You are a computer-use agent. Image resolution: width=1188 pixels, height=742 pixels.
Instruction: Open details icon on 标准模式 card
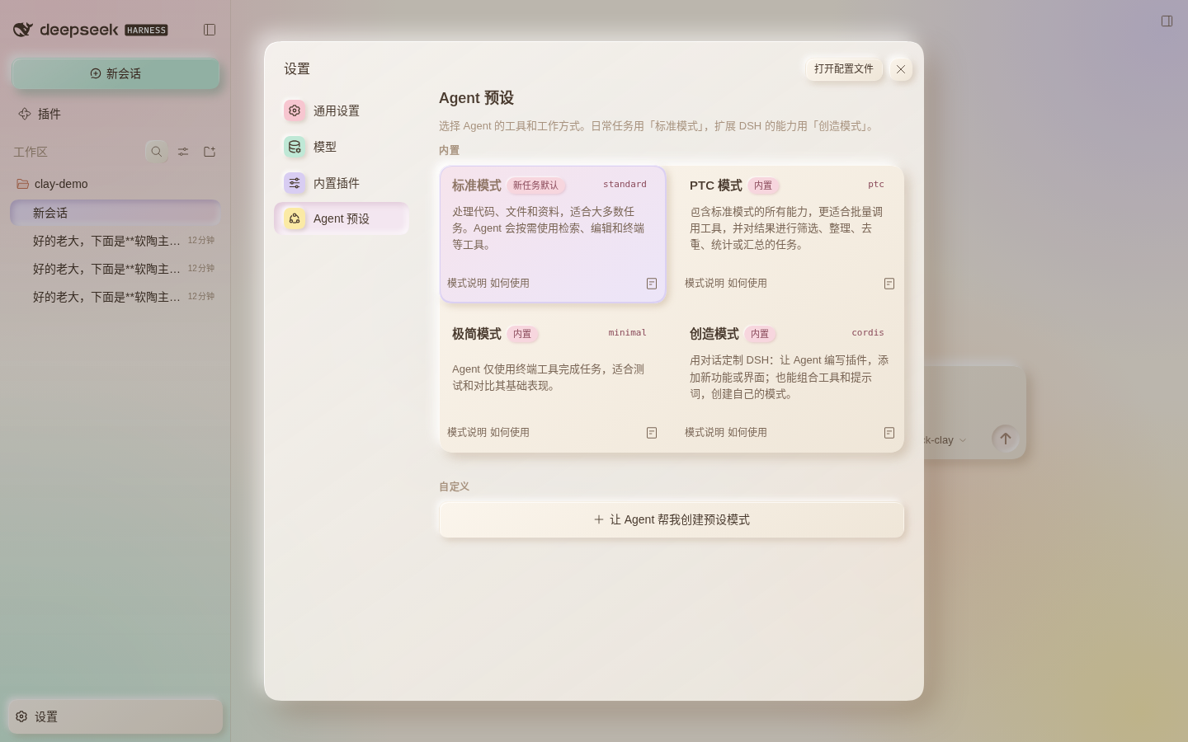(x=652, y=284)
